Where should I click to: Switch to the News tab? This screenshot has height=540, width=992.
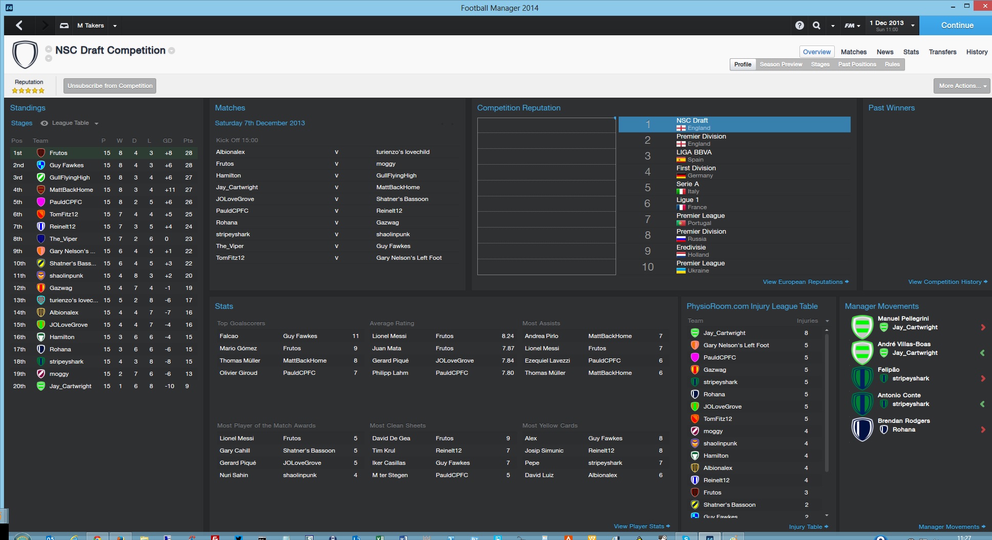[884, 52]
